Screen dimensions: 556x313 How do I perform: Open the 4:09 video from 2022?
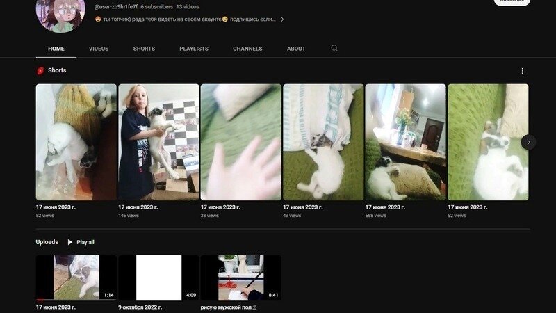(x=158, y=278)
